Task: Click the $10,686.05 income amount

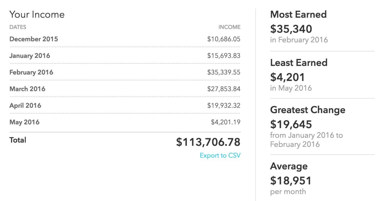Action: pos(224,39)
